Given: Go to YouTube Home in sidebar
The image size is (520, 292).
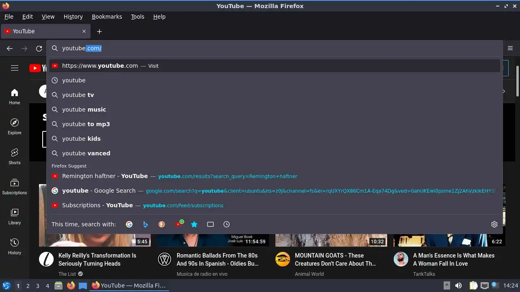Looking at the screenshot, I should click(x=15, y=97).
